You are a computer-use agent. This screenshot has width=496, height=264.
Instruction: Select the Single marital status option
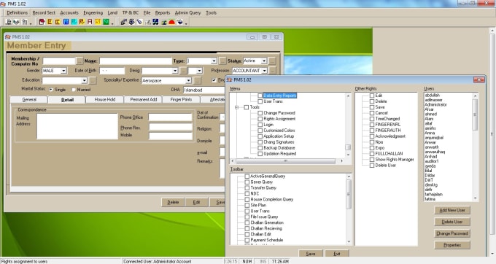(51, 90)
